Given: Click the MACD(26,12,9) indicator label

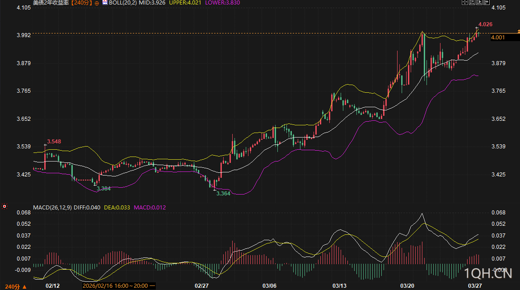Looking at the screenshot, I should coord(52,208).
